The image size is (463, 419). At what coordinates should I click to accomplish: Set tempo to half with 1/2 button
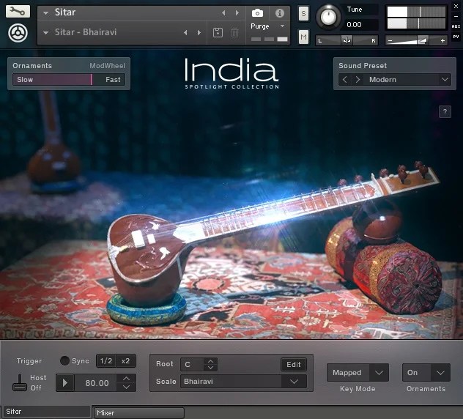click(x=106, y=361)
